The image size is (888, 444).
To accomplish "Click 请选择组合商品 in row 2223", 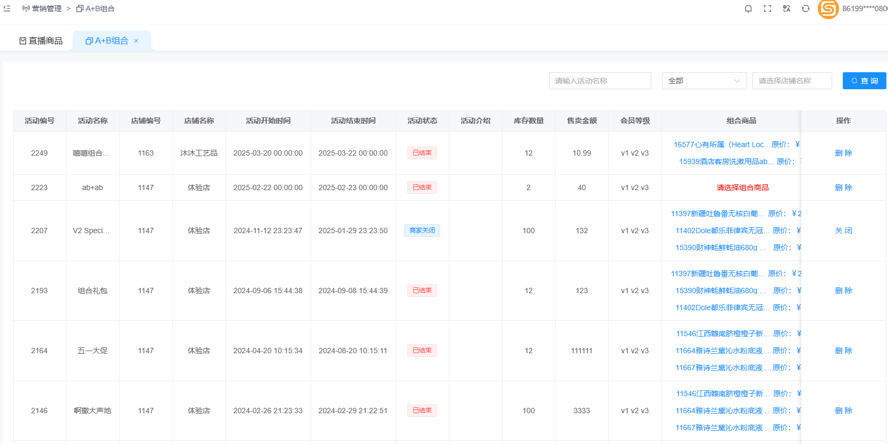I will coord(742,187).
